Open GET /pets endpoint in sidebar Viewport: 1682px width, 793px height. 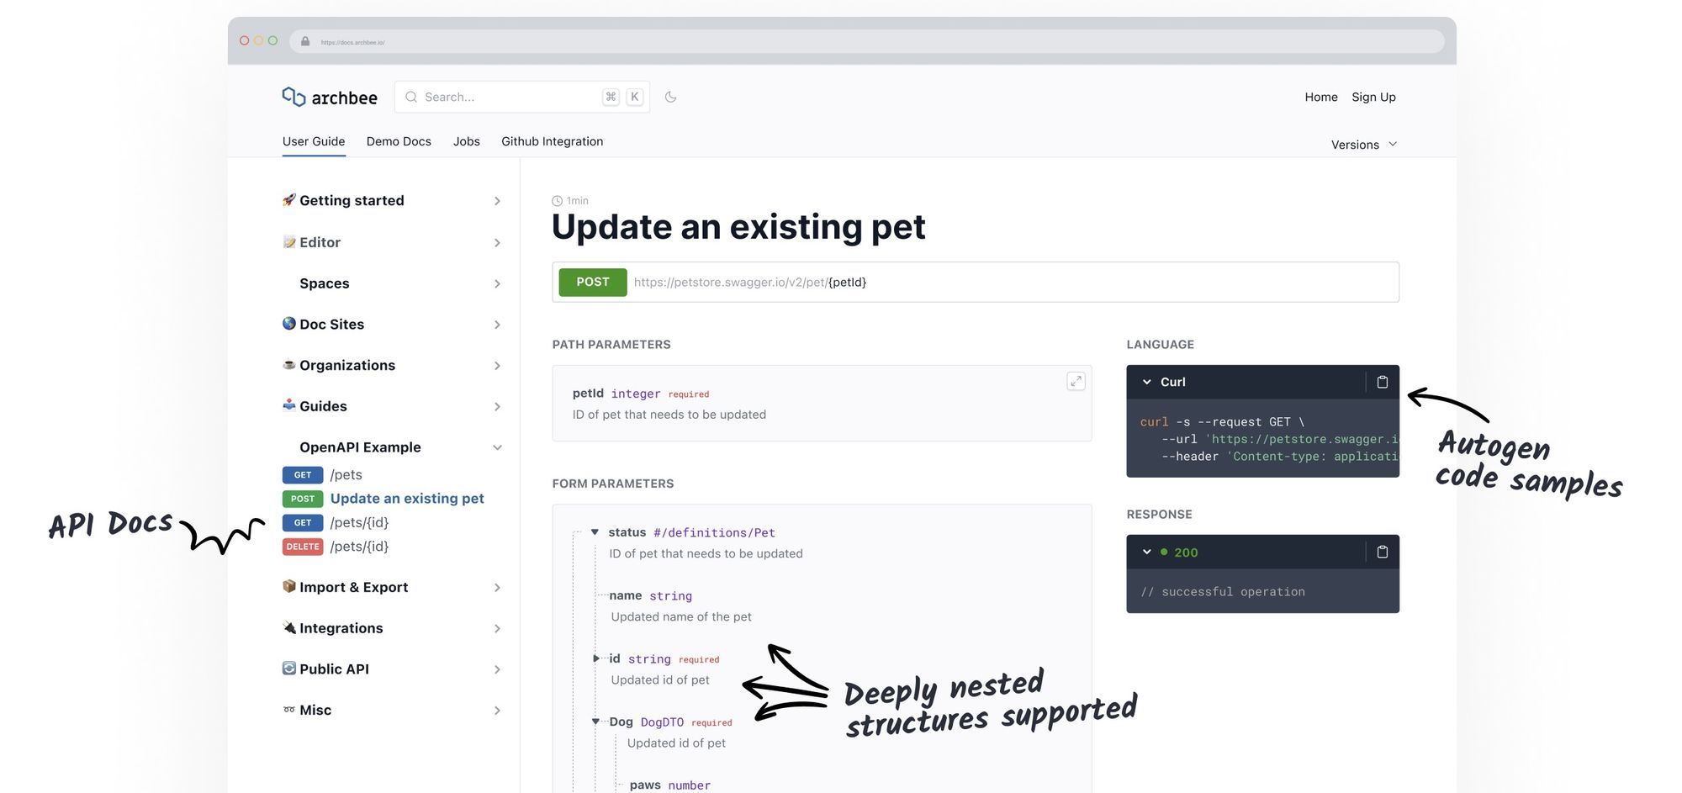click(x=346, y=474)
